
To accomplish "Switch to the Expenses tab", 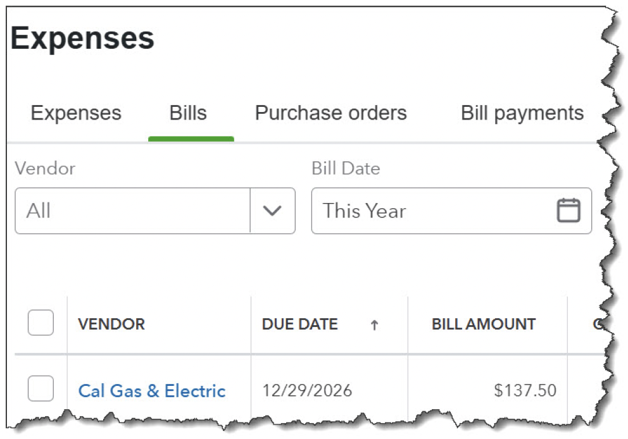I will 76,114.
